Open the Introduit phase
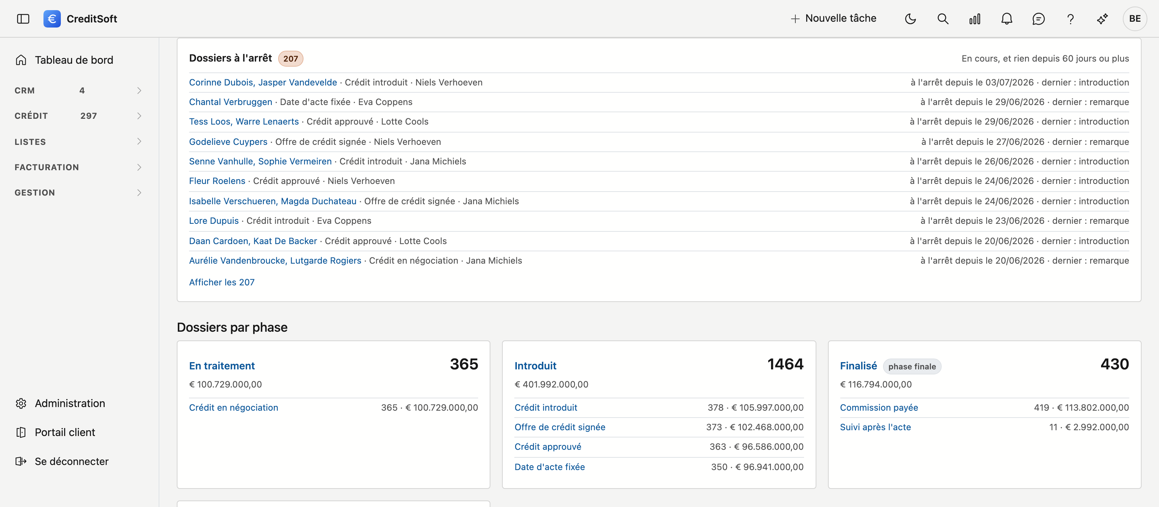The width and height of the screenshot is (1159, 507). [x=535, y=366]
